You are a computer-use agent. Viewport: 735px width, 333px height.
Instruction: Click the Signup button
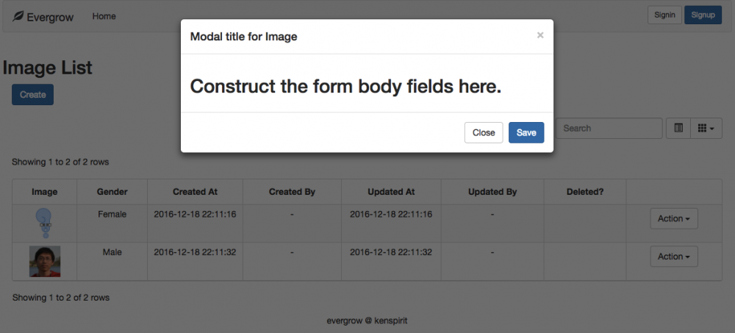[x=703, y=15]
